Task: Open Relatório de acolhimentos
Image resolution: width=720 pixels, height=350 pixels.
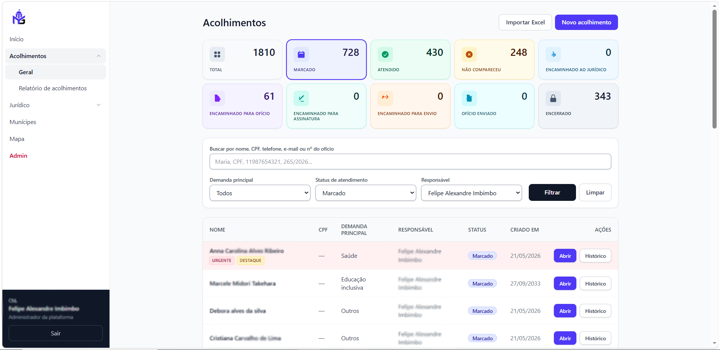Action: point(53,88)
